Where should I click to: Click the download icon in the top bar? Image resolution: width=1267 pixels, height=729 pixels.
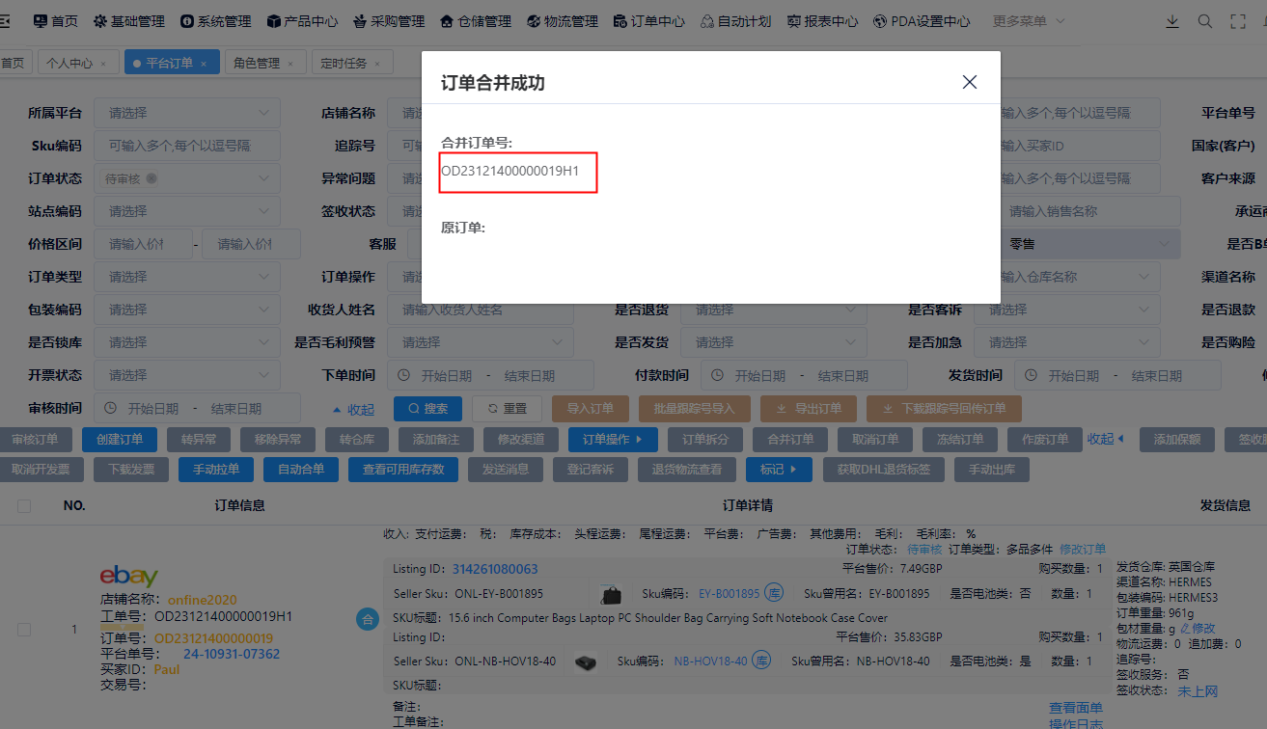(1172, 20)
